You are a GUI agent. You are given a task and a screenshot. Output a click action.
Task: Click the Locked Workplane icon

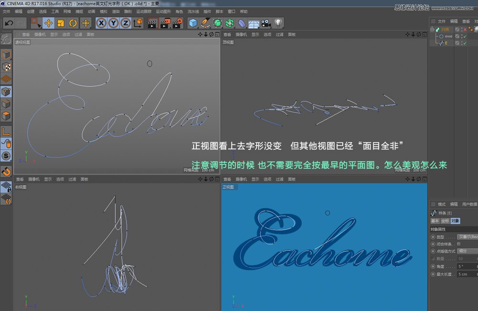point(6,187)
